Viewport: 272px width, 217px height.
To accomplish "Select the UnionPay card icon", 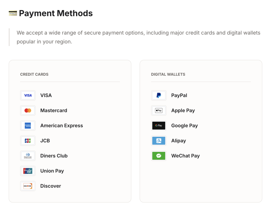I will point(28,171).
